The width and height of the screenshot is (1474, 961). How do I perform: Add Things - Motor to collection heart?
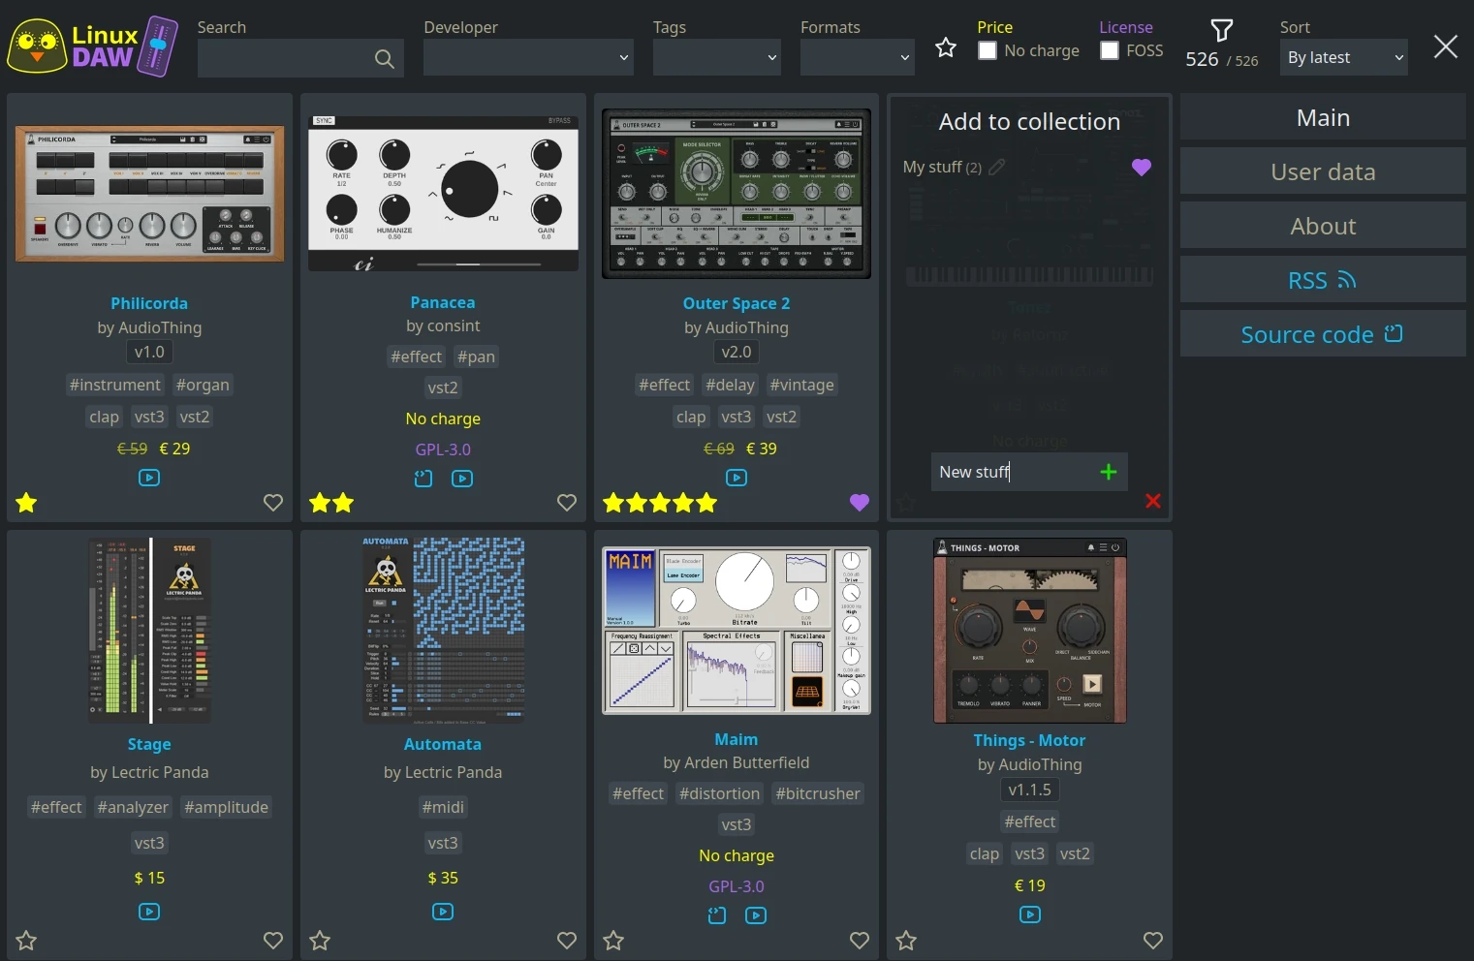pos(1153,941)
